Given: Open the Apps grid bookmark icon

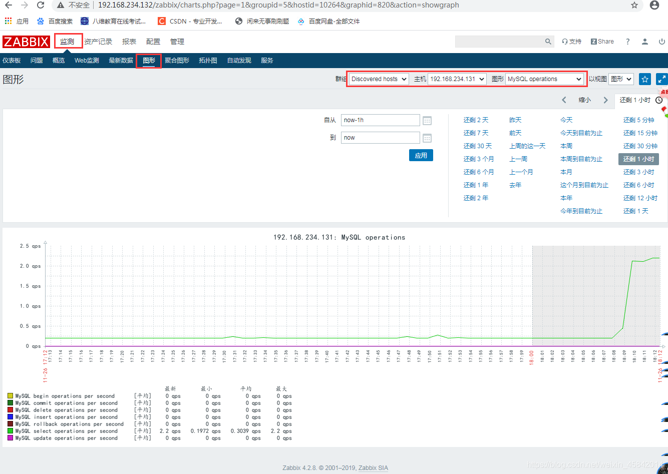Looking at the screenshot, I should pyautogui.click(x=8, y=21).
